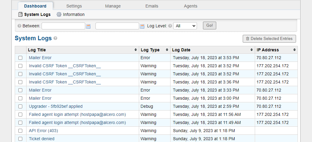The height and width of the screenshot is (142, 312).
Task: Click help icon next to Log Level
Action: [x=170, y=26]
